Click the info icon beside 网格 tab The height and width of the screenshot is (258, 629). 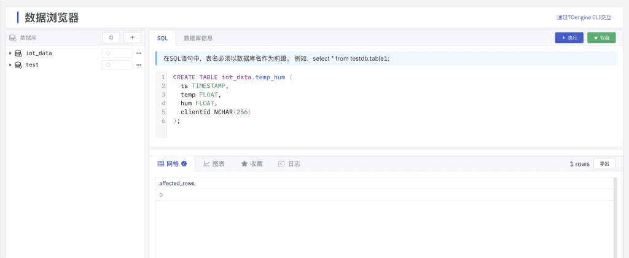[x=184, y=164]
